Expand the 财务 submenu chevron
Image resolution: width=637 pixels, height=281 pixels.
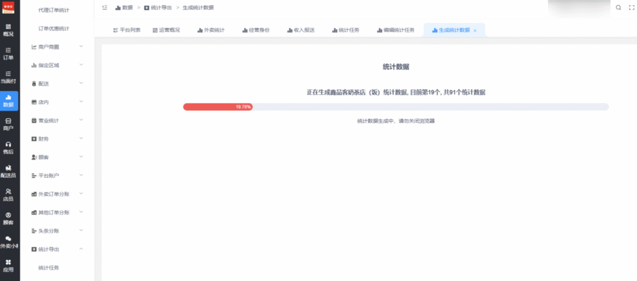point(81,139)
